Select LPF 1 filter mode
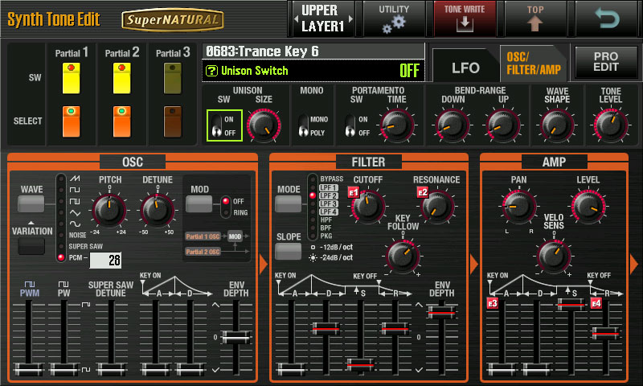 [329, 187]
